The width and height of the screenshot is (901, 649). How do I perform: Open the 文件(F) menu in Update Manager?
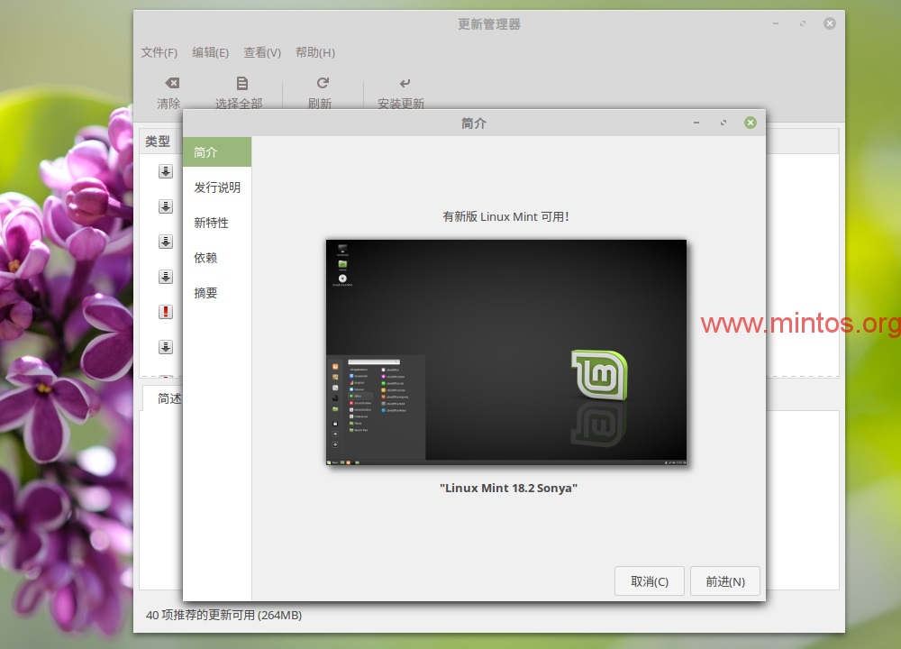[x=159, y=53]
